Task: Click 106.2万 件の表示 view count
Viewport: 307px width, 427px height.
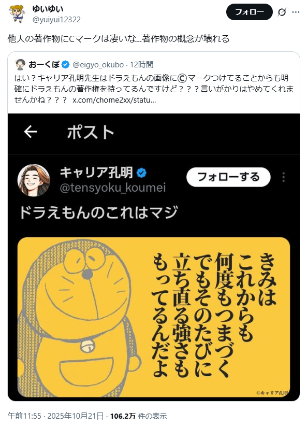Action: pyautogui.click(x=138, y=416)
